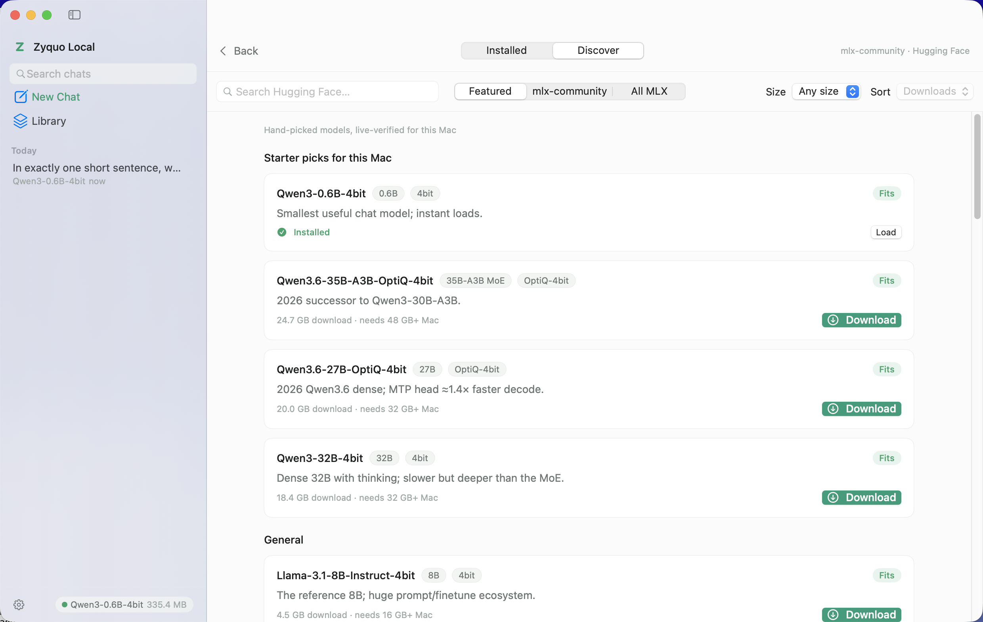Click the loaded model status pill at bottom
This screenshot has height=622, width=983.
coord(124,605)
